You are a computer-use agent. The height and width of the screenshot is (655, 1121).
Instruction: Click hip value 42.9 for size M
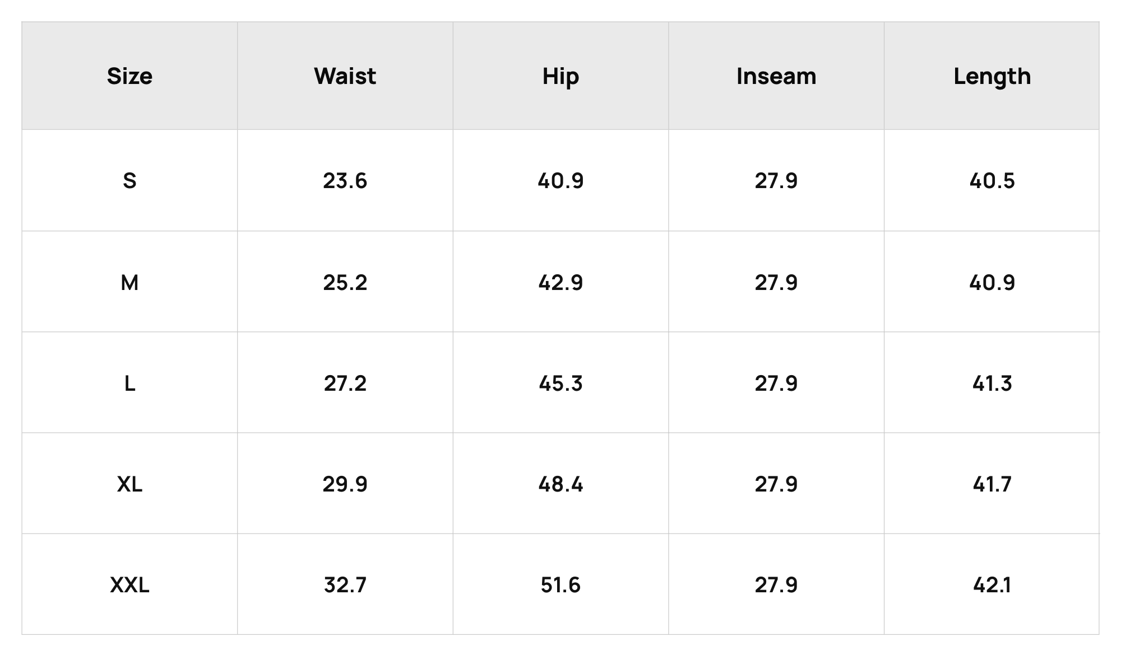coord(560,283)
